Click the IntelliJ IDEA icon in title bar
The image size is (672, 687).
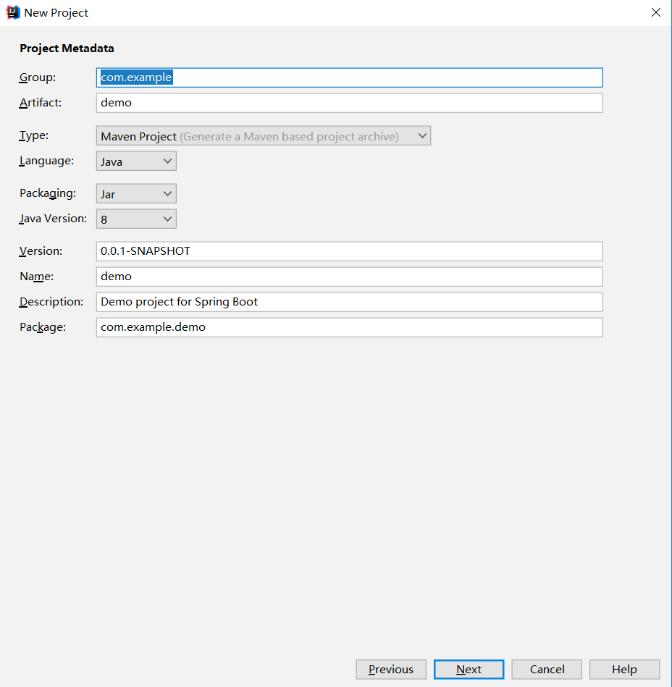point(13,12)
